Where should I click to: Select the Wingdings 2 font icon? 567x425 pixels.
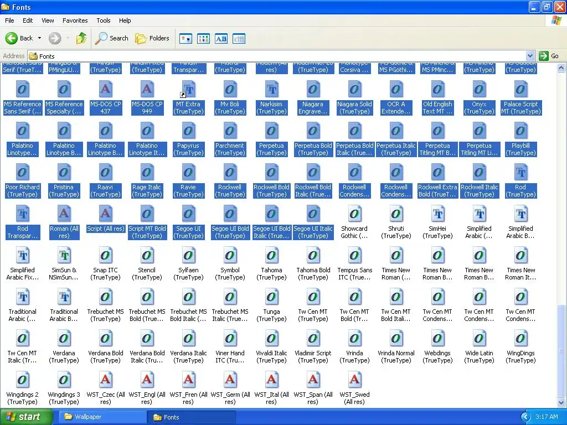click(x=22, y=380)
